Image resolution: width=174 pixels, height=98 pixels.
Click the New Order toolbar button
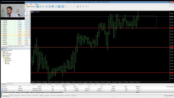point(31,7)
